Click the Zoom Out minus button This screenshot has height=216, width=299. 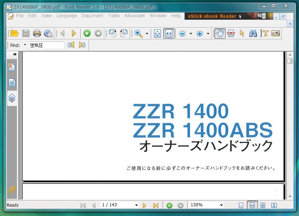click(182, 34)
